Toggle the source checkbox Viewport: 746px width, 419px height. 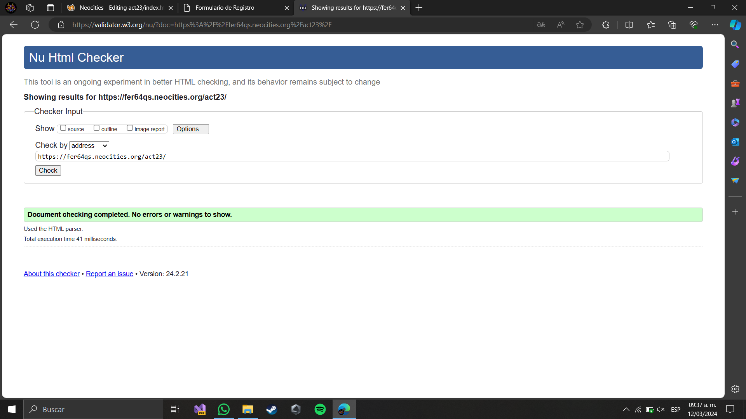point(63,128)
